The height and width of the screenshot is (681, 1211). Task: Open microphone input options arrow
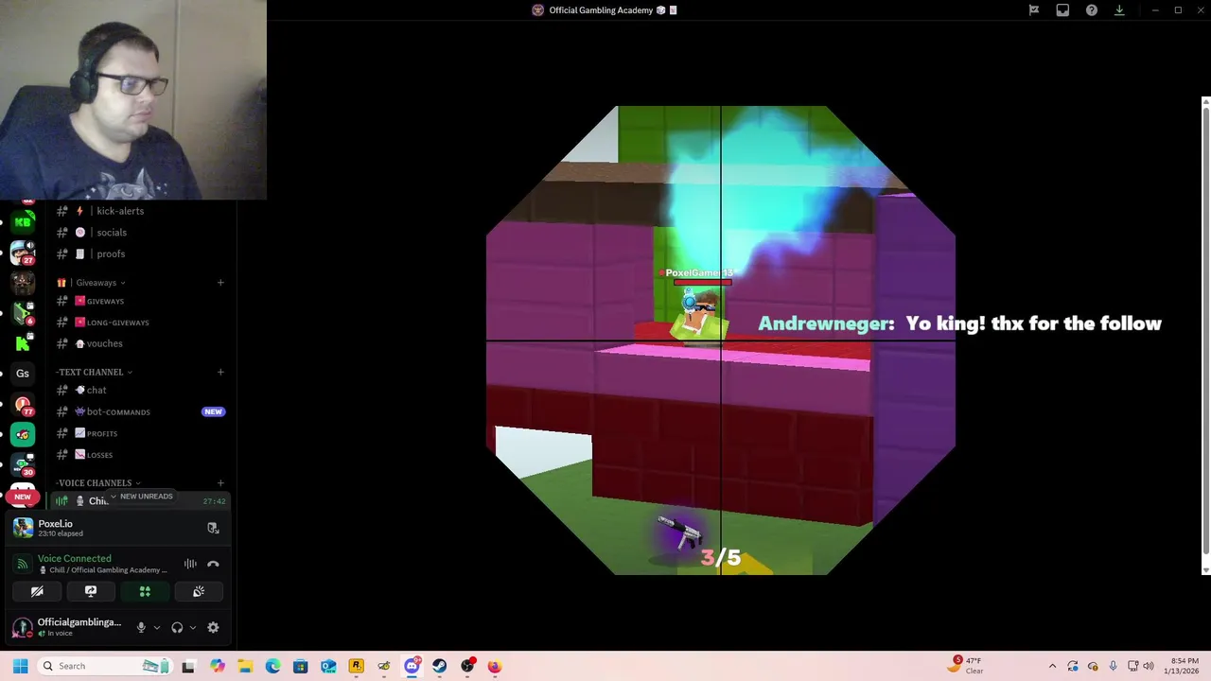tap(157, 627)
